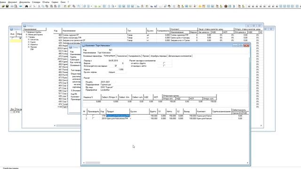Viewport: 301px width, 169px height.
Task: Click the printer toolbar icon
Action: [x=12, y=6]
